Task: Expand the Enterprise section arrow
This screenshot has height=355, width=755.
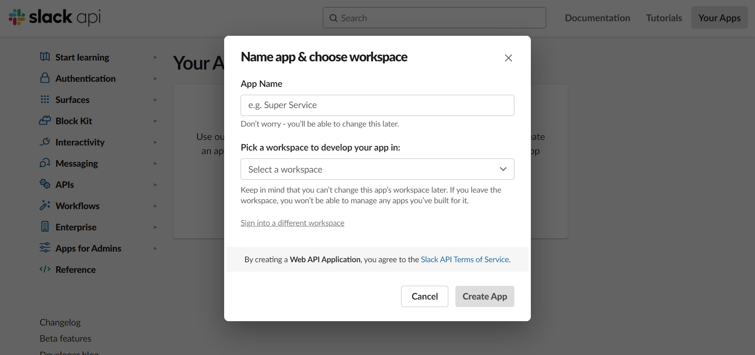Action: [x=155, y=227]
